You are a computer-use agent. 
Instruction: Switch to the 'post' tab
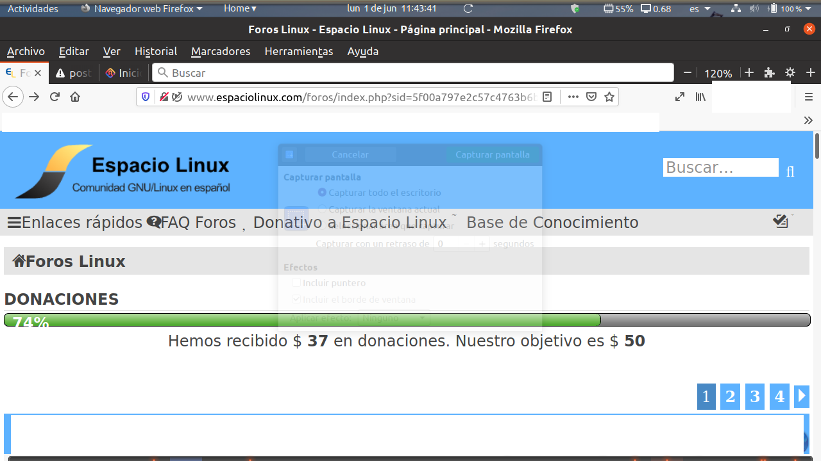(x=74, y=73)
